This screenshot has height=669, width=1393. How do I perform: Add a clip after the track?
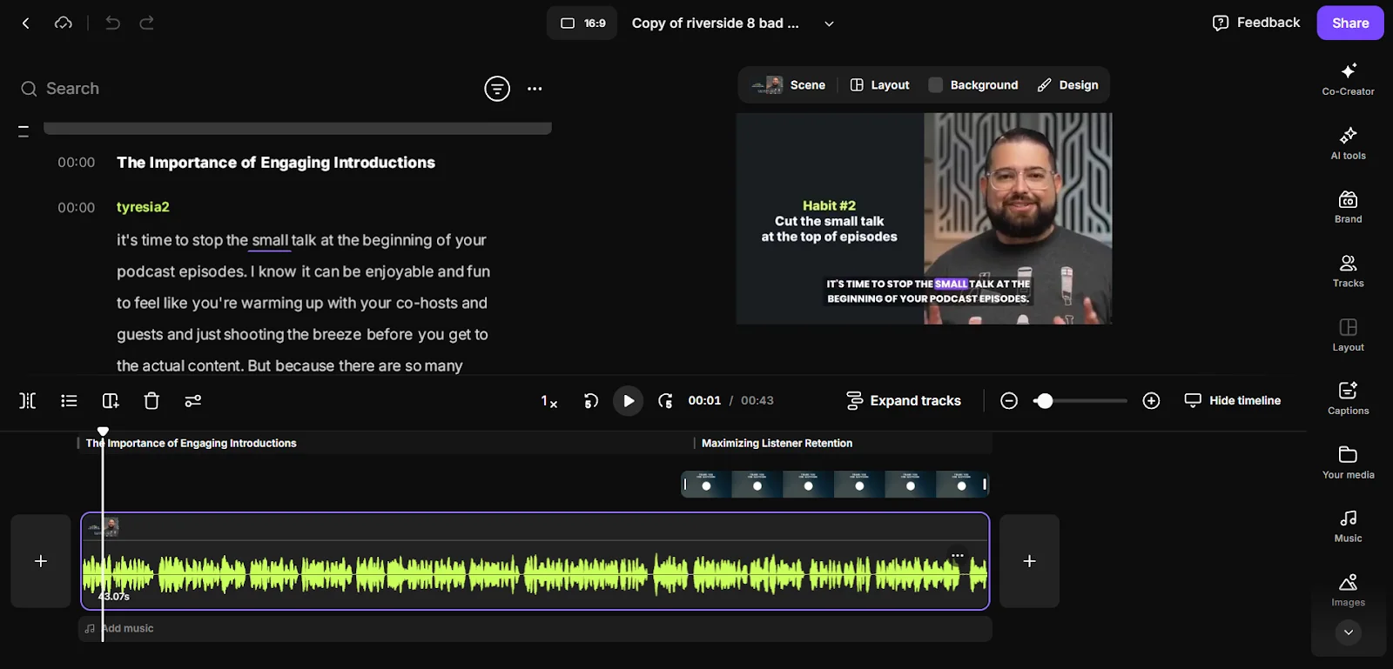(1029, 561)
